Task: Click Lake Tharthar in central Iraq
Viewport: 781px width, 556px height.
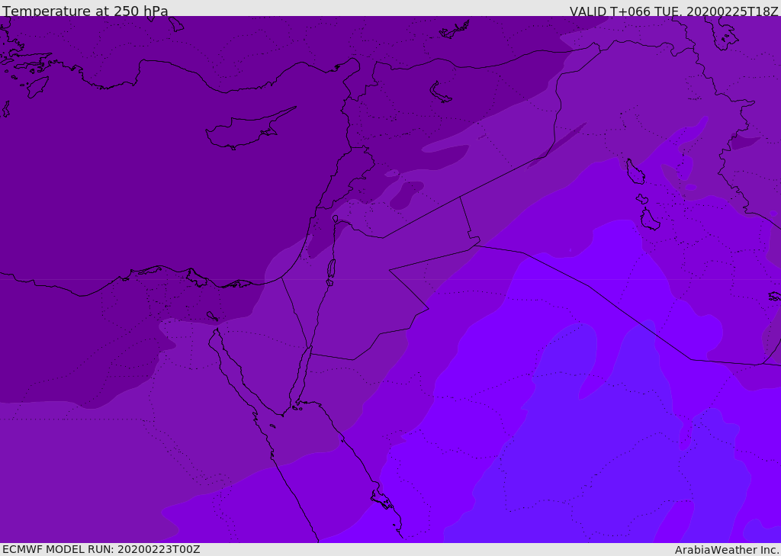Action: [x=635, y=172]
